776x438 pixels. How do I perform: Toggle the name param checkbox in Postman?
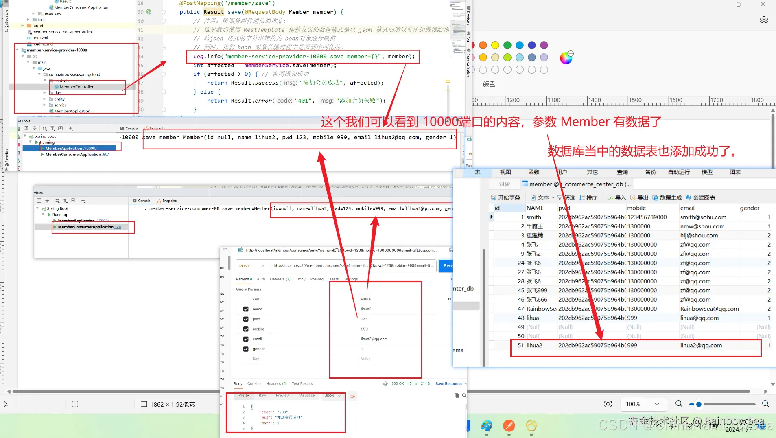click(x=246, y=309)
